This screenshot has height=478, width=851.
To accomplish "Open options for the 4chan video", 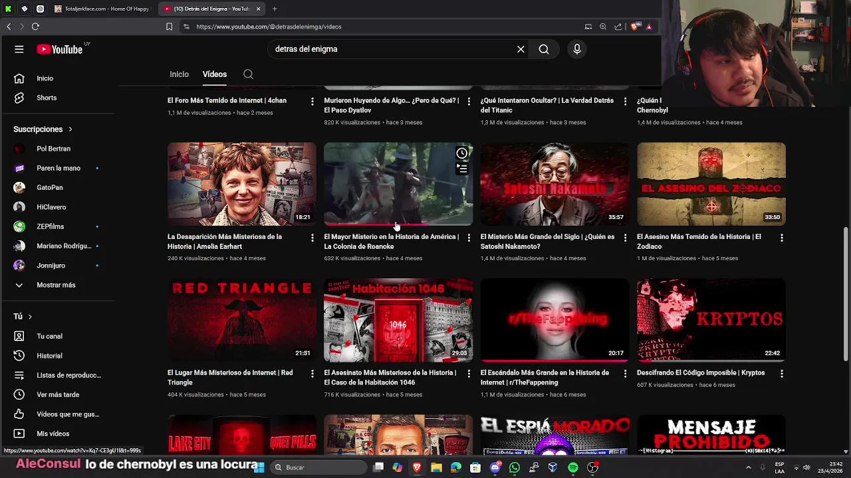I will pos(312,101).
